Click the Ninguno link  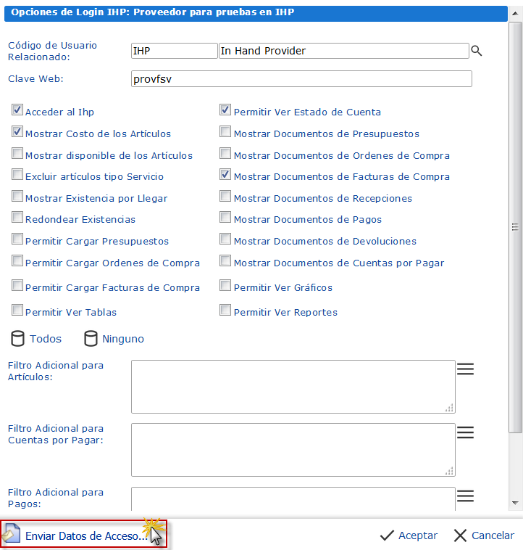pos(123,339)
